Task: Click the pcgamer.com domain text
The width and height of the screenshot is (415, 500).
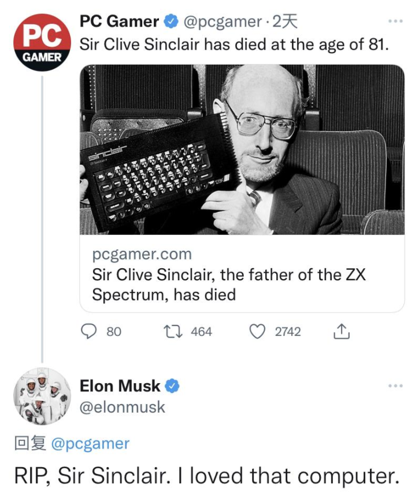Action: 142,254
